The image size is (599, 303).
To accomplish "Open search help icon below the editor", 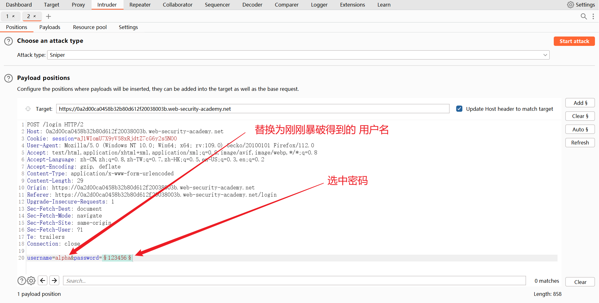I will (x=22, y=281).
